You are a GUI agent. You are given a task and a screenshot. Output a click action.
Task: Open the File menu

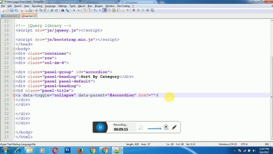pos(3,6)
